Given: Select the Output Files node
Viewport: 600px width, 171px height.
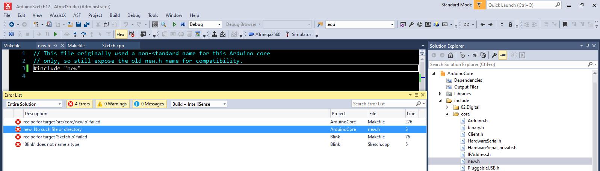Looking at the screenshot, I should tap(466, 87).
